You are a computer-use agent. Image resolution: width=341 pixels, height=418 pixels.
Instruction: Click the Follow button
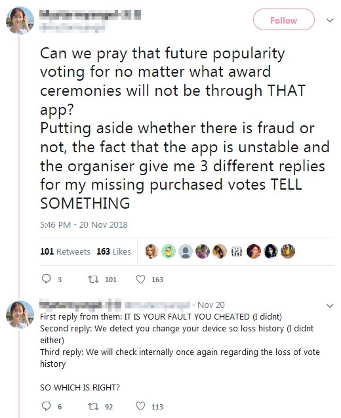coord(284,19)
